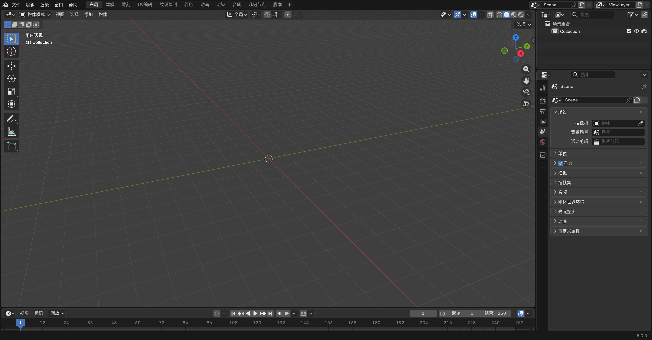
Task: Click the 结束 end frame field
Action: click(495, 313)
